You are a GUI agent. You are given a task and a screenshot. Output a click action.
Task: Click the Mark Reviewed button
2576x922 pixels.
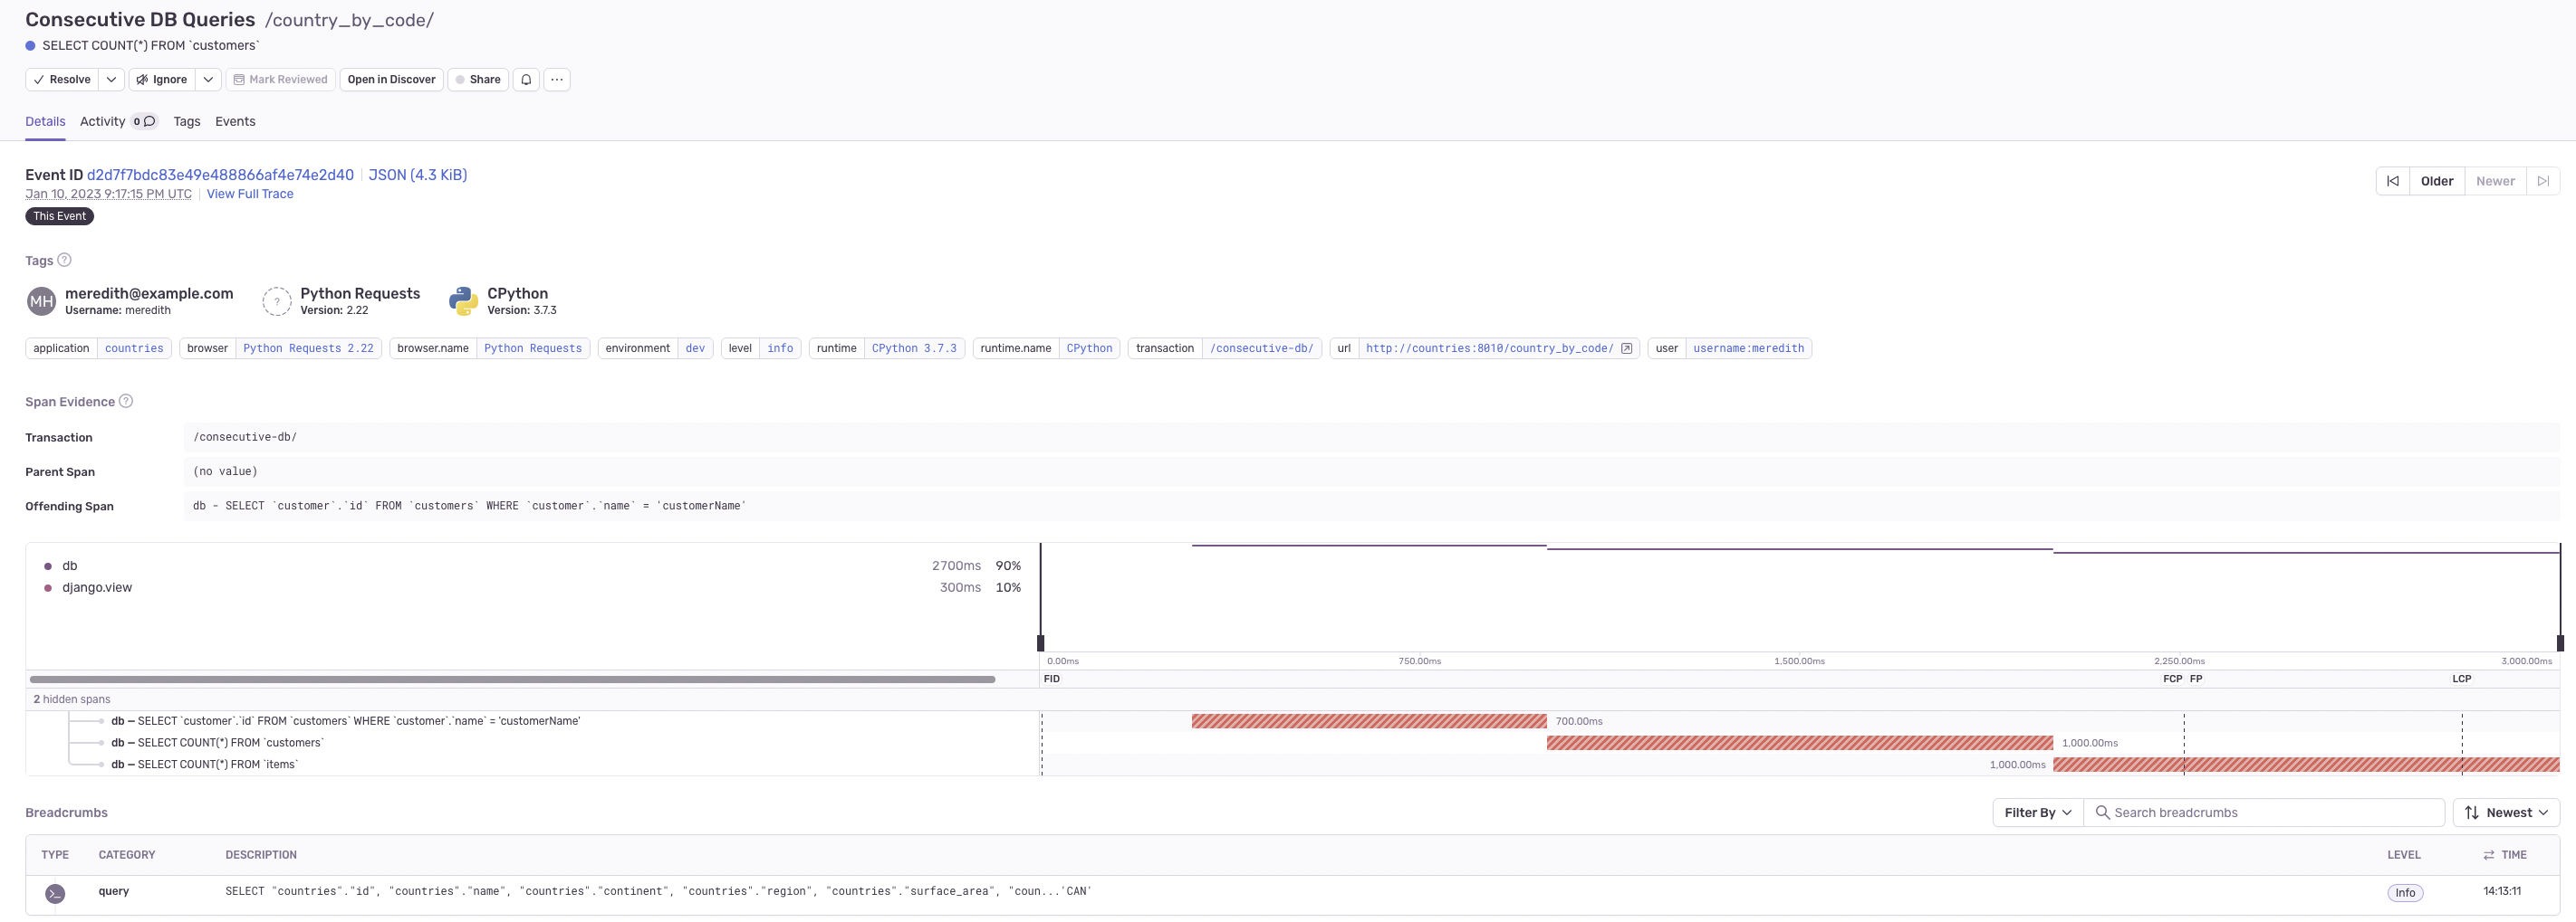[280, 80]
